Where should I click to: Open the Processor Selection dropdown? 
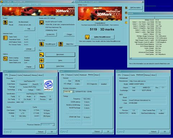(53, 125)
